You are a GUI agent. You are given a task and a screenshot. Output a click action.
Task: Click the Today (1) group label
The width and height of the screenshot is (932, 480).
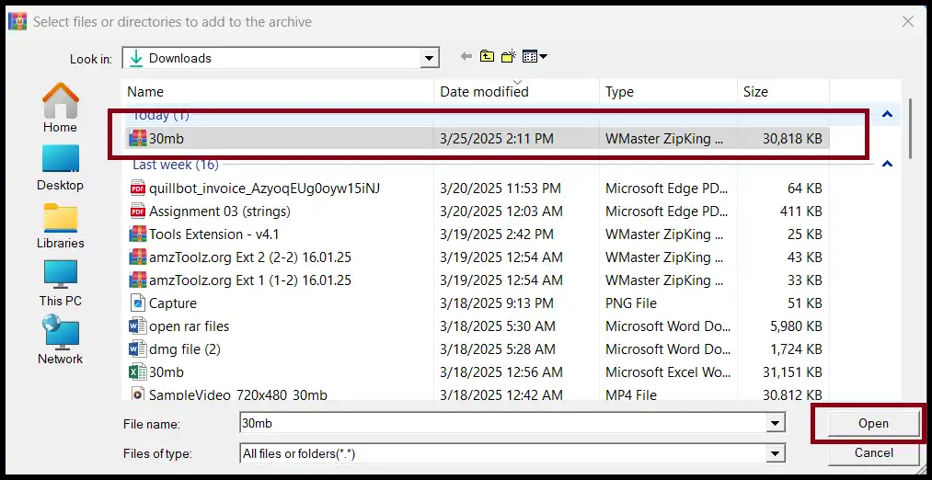pos(160,115)
